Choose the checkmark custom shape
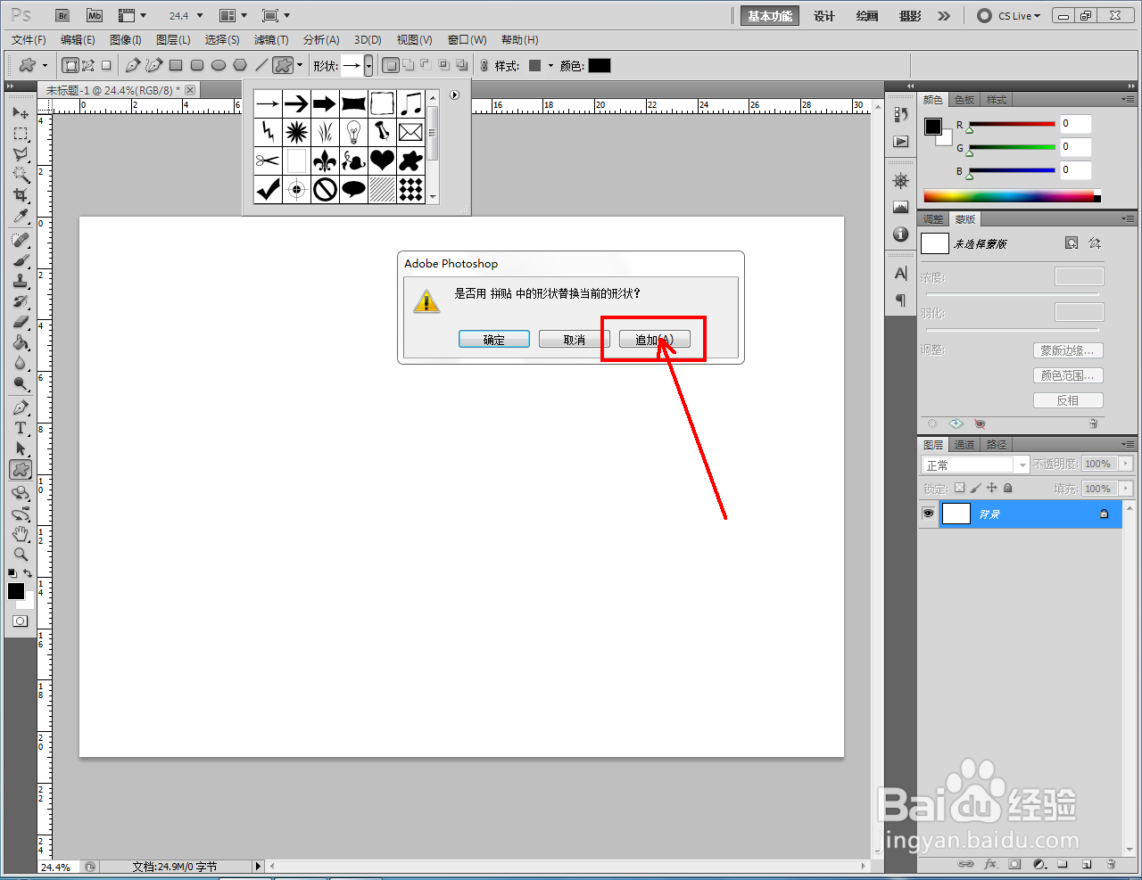Image resolution: width=1142 pixels, height=880 pixels. point(268,189)
